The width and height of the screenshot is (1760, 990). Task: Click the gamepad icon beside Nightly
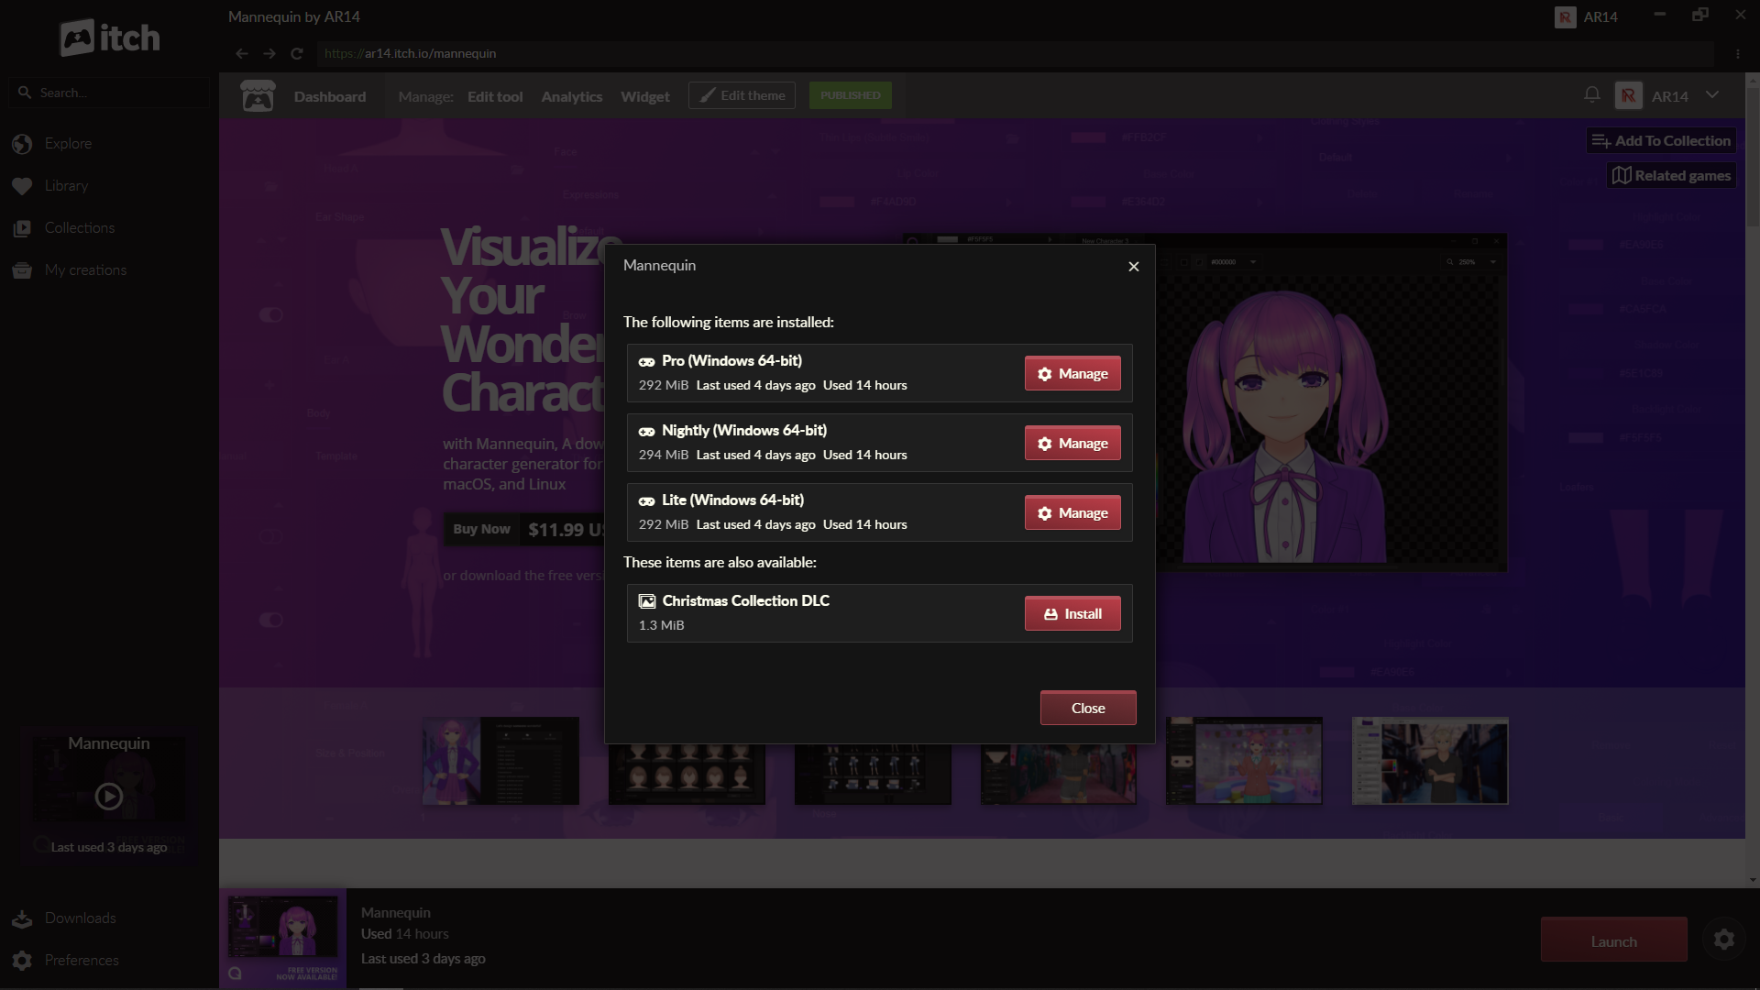click(x=647, y=431)
